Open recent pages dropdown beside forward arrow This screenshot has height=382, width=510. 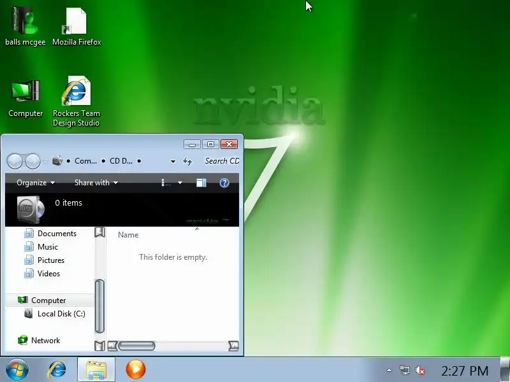(45, 161)
